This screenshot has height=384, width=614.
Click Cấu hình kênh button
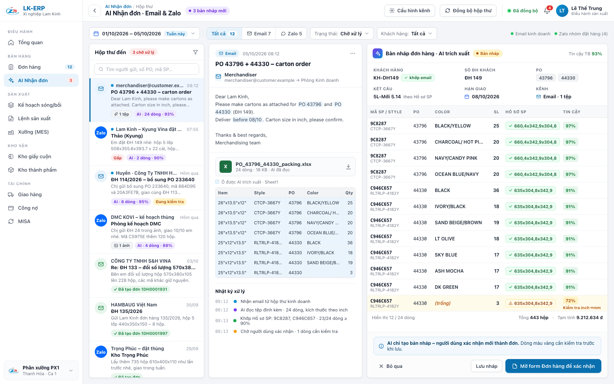(409, 11)
